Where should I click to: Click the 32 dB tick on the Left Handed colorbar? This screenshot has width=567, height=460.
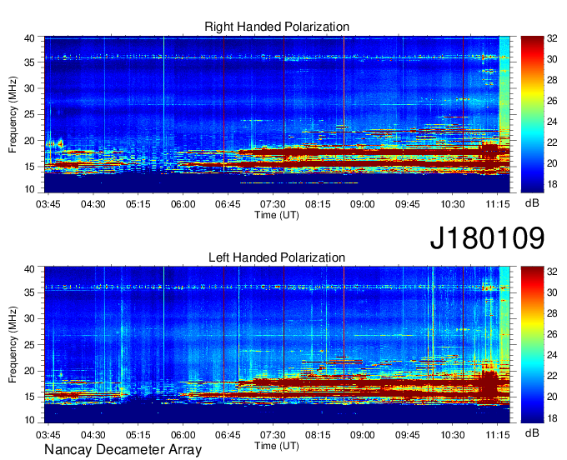(552, 272)
